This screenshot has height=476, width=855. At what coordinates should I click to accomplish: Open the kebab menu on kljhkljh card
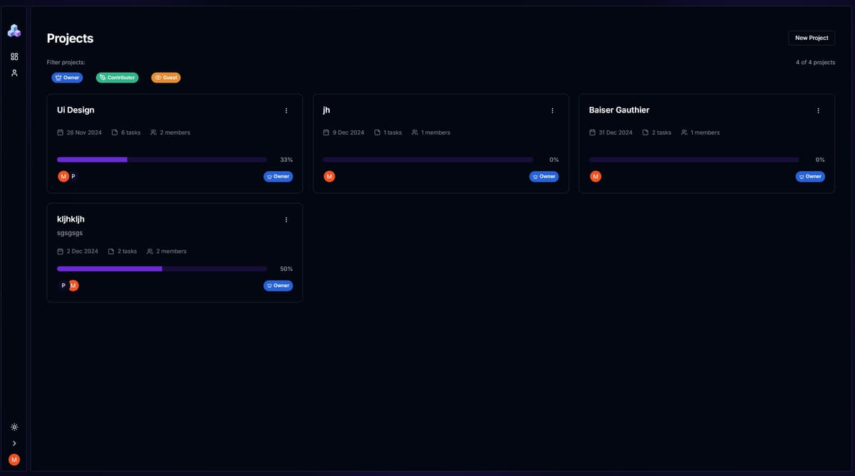286,219
